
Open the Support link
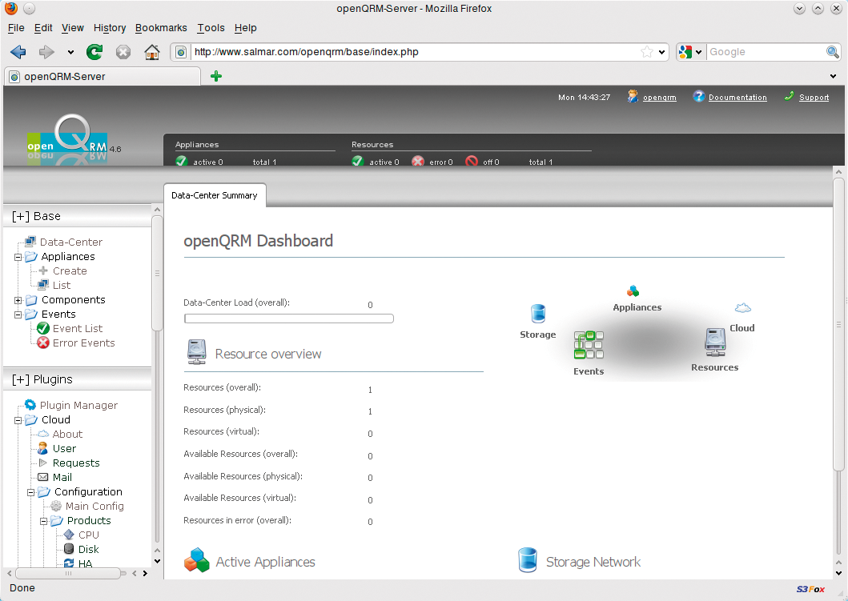click(x=814, y=98)
